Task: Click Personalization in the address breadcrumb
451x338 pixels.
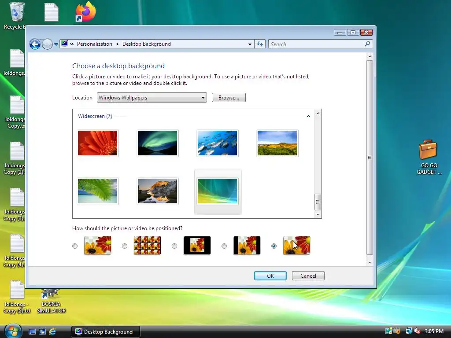Action: point(95,44)
